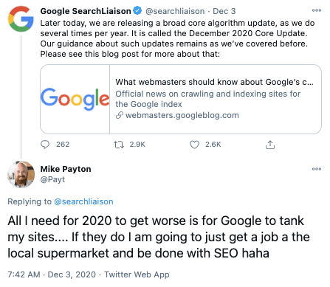
Task: Open the 7:42 AM · Dec 3, 2020 timestamp
Action: point(52,274)
